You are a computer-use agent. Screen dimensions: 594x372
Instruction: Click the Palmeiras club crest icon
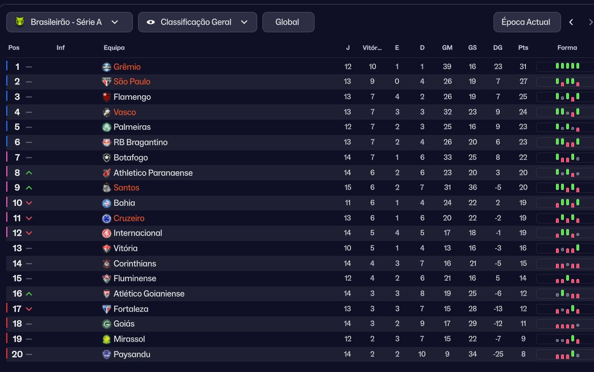(x=106, y=127)
